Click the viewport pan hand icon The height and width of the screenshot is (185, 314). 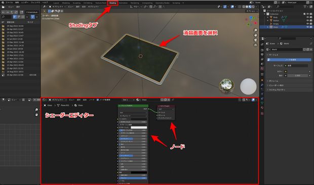coord(256,35)
